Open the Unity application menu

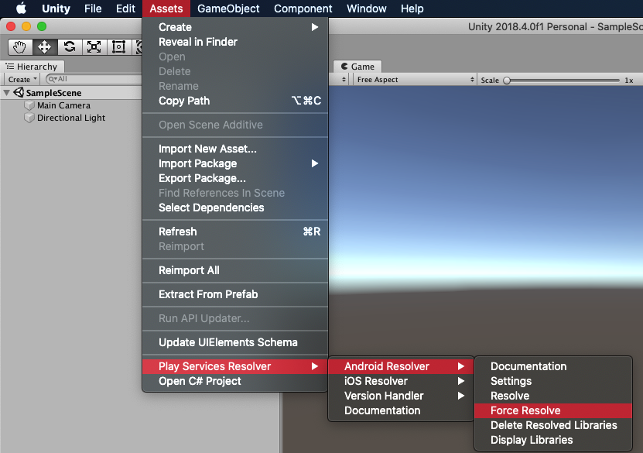pos(56,9)
